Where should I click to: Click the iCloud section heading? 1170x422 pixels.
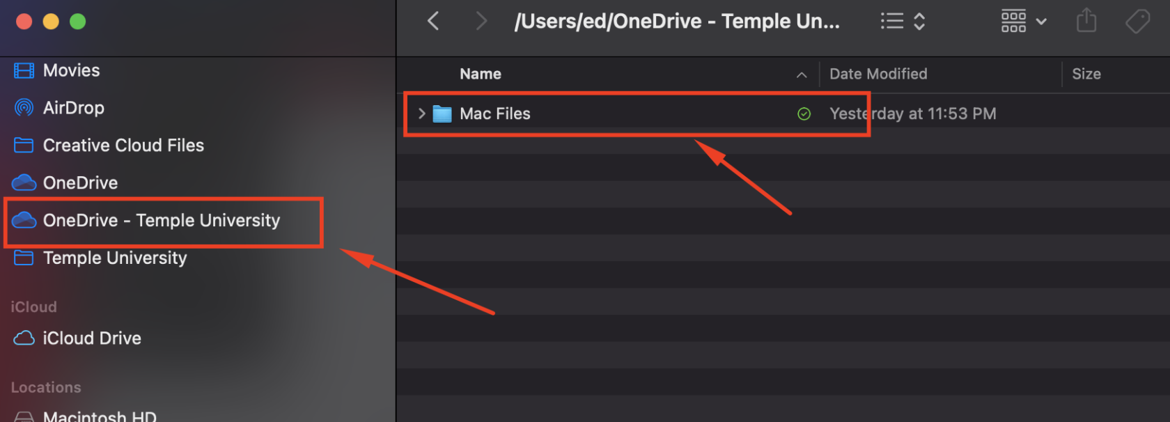33,307
